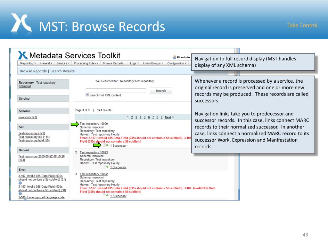Open the Repository dropdown menu
328x246 pixels.
click(x=28, y=63)
